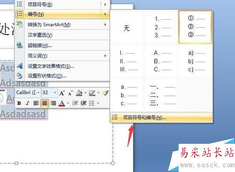
Task: Open the shape outline dropdown arrow
Action: 98,93
